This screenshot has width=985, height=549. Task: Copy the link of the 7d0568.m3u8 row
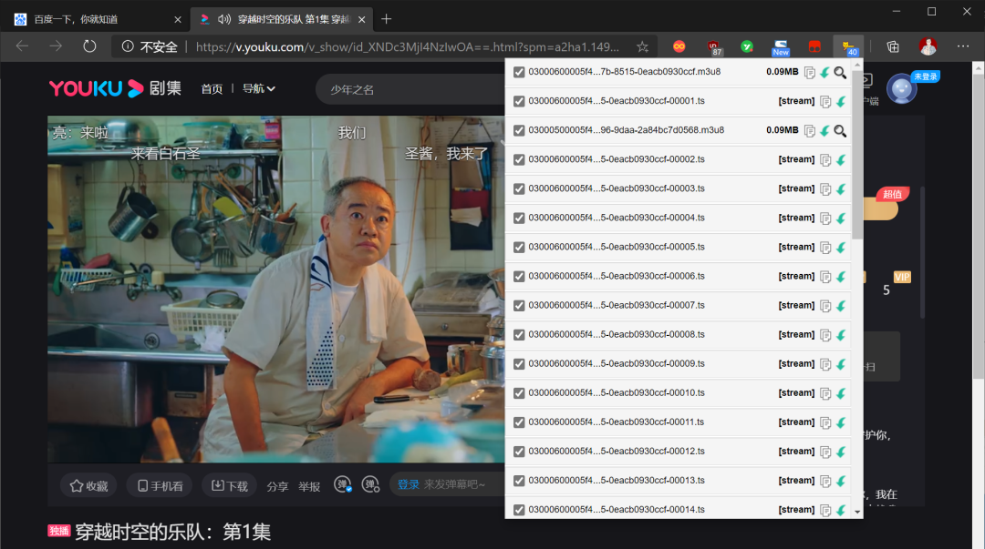click(810, 131)
